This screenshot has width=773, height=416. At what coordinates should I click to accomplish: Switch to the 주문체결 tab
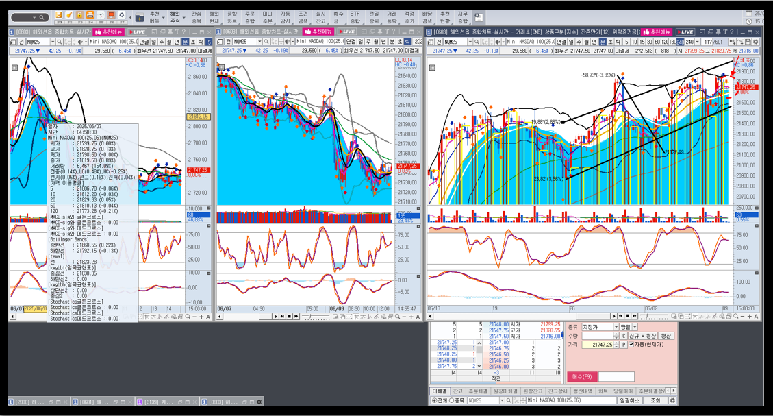[477, 391]
